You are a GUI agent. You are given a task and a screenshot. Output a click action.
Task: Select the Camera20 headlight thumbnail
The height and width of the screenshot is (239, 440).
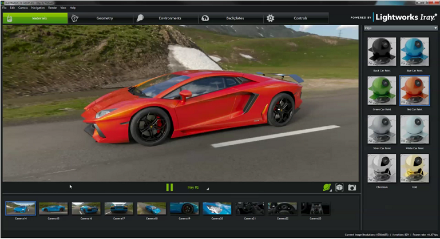pos(217,209)
